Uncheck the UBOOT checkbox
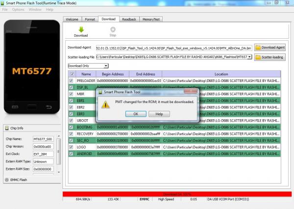Screen dimensions: 294x209 point(71,121)
